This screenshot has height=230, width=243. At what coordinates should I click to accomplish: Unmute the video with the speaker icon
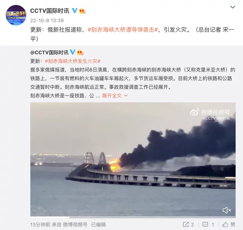[227, 211]
